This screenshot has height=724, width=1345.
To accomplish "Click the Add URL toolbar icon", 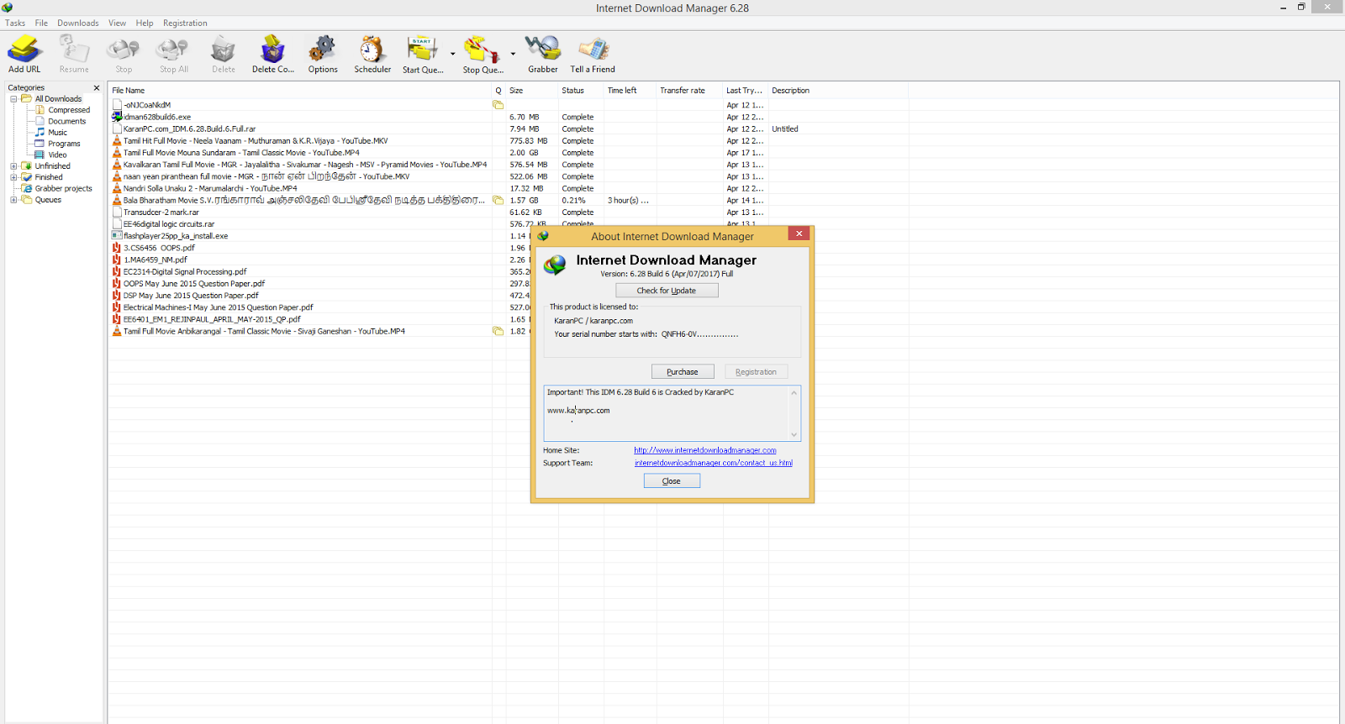I will point(24,55).
